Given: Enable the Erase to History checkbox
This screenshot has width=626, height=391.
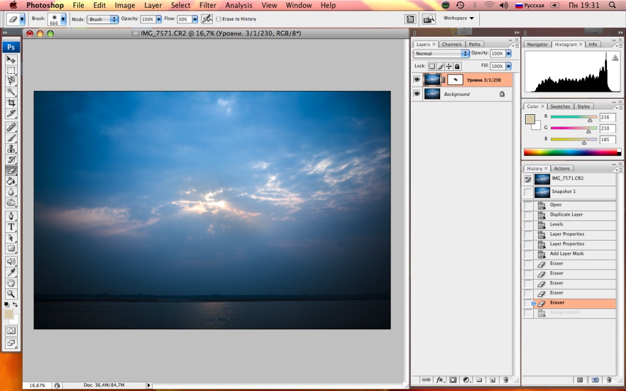Looking at the screenshot, I should 219,19.
